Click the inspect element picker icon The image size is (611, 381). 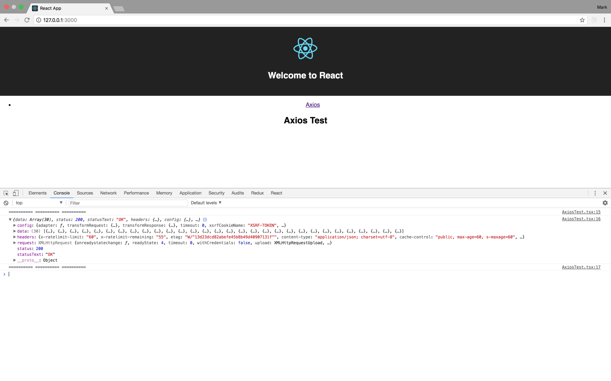(6, 193)
